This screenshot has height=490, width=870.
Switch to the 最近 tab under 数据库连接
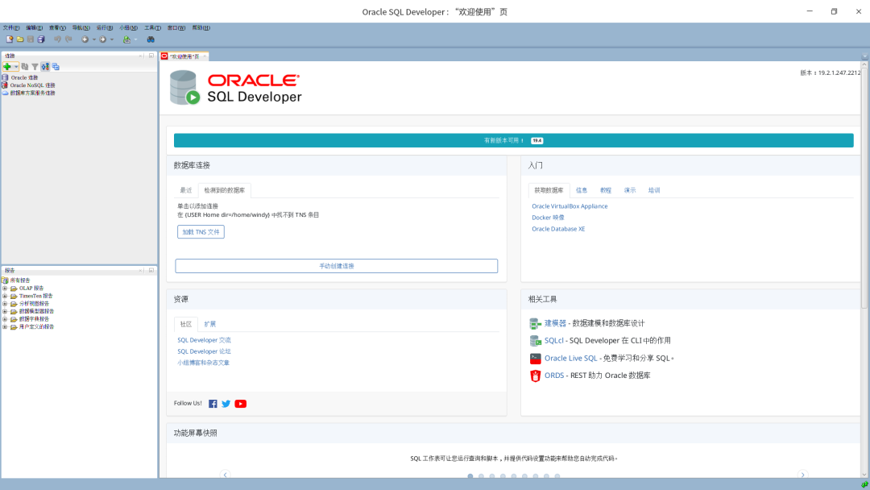click(x=186, y=190)
